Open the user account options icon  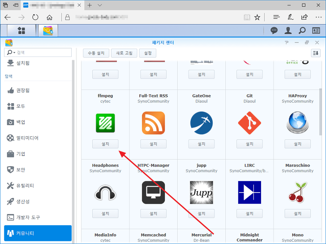click(288, 30)
